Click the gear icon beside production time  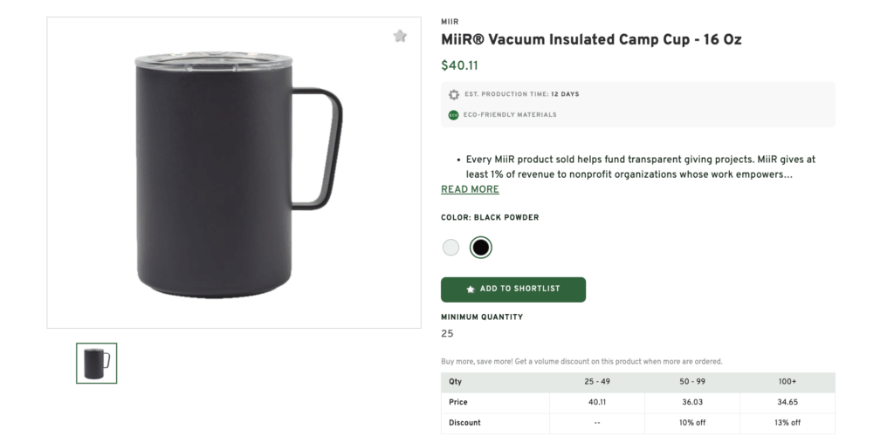(x=454, y=94)
